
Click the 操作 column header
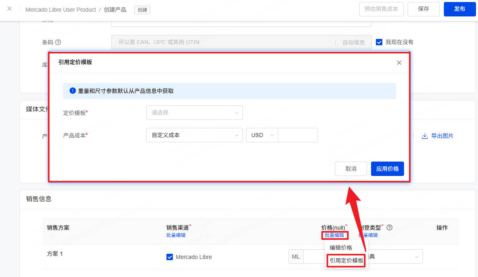click(x=442, y=228)
